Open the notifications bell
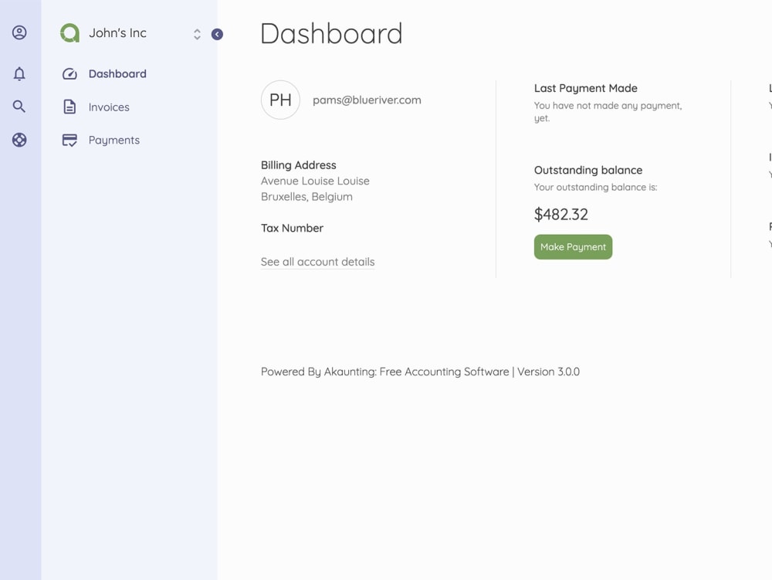 (19, 74)
